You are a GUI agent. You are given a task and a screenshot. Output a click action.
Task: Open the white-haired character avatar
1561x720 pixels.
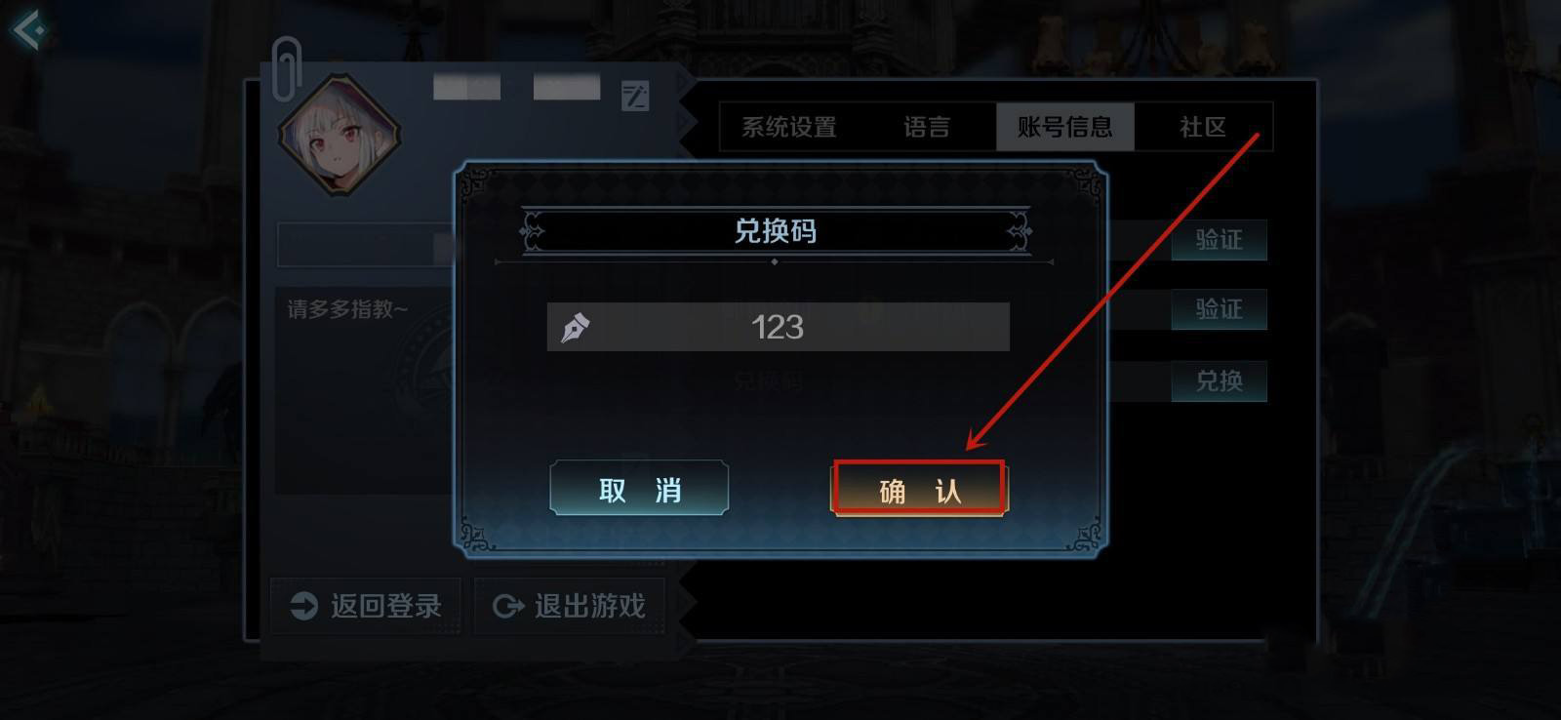point(340,136)
